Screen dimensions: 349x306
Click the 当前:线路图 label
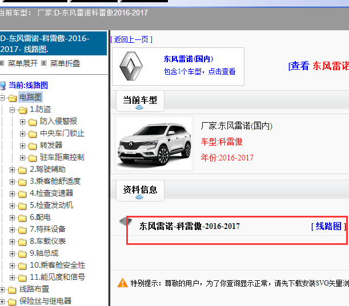pos(28,86)
